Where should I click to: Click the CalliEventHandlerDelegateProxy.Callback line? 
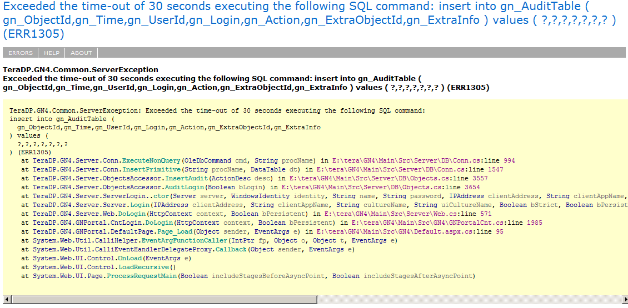[188, 249]
